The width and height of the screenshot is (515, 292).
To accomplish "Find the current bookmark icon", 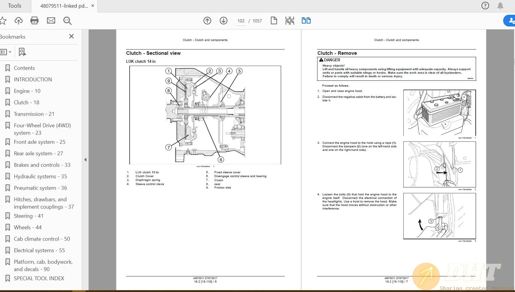I will [x=22, y=52].
